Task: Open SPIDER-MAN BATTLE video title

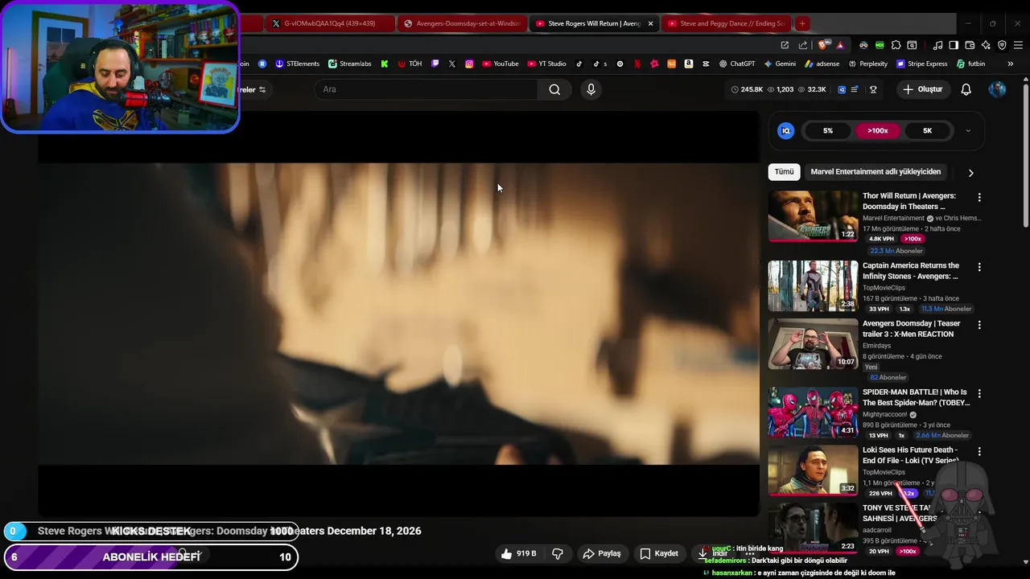Action: tap(914, 397)
